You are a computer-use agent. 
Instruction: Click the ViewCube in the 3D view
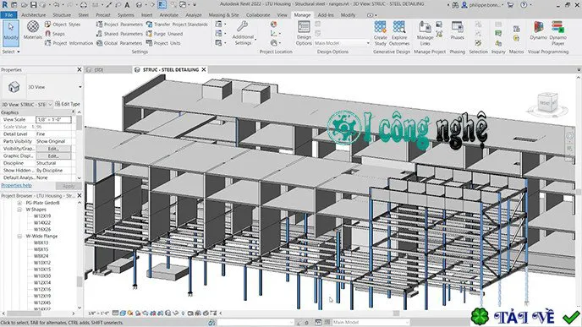[x=548, y=103]
